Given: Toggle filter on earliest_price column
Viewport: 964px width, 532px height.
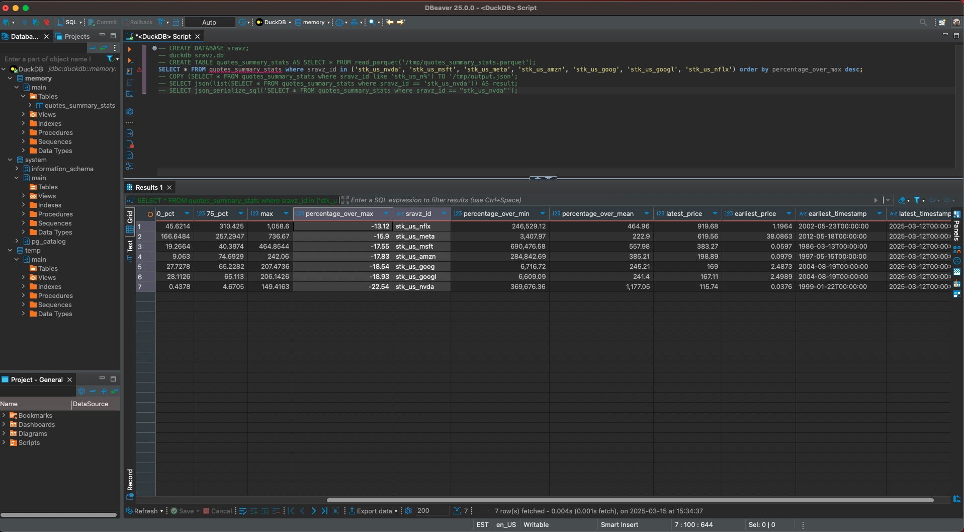Looking at the screenshot, I should pos(788,213).
